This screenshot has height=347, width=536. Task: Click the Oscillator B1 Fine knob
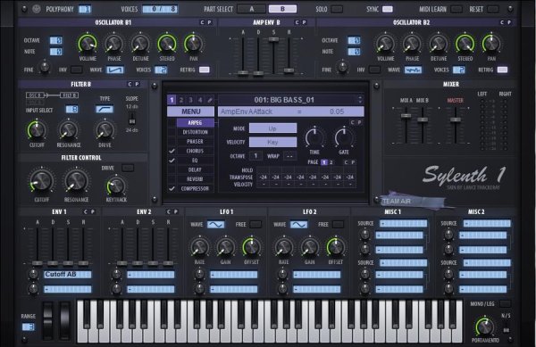[x=45, y=67]
